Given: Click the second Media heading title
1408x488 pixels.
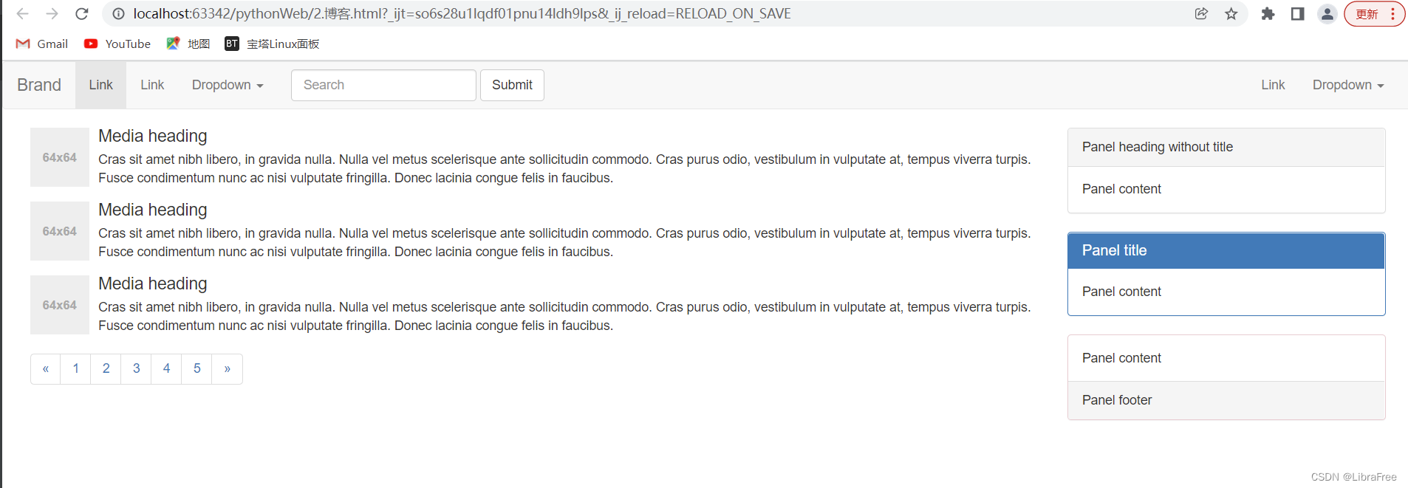Looking at the screenshot, I should pos(153,210).
